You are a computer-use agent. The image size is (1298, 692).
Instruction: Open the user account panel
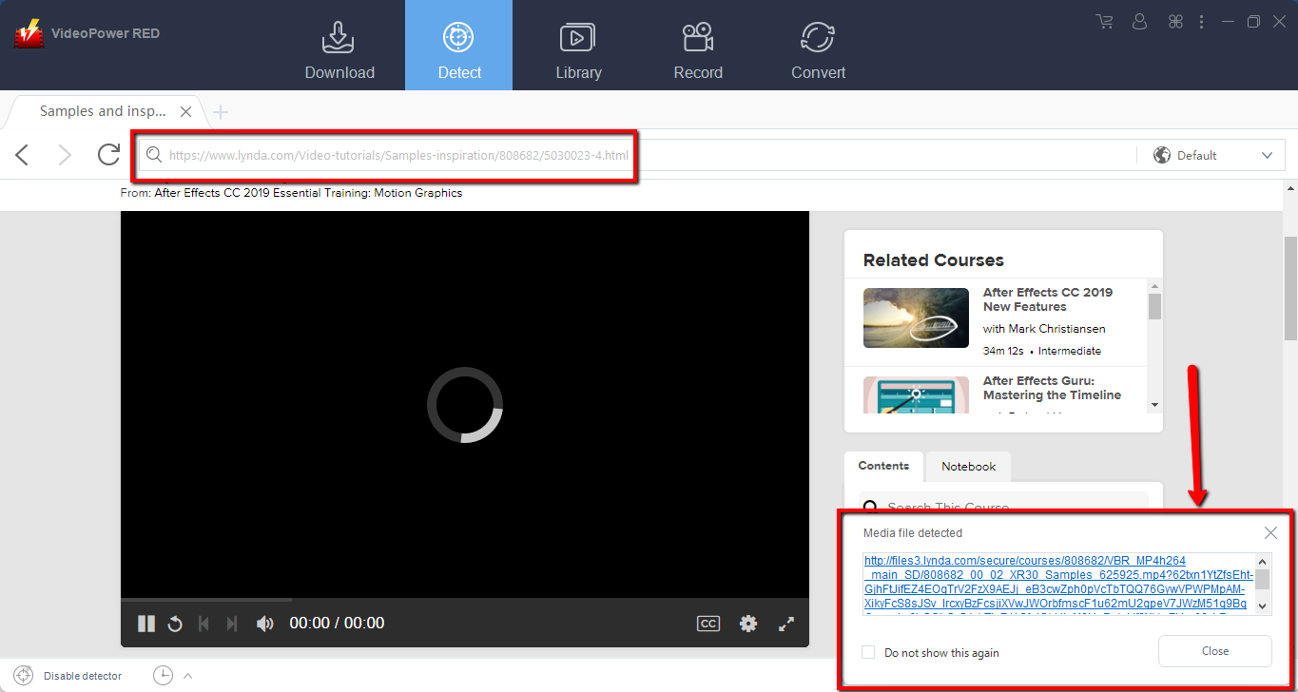pyautogui.click(x=1138, y=21)
